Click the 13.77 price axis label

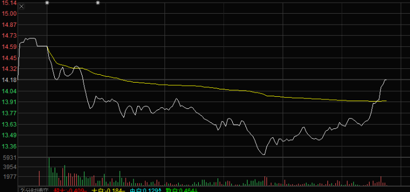[x=9, y=114]
